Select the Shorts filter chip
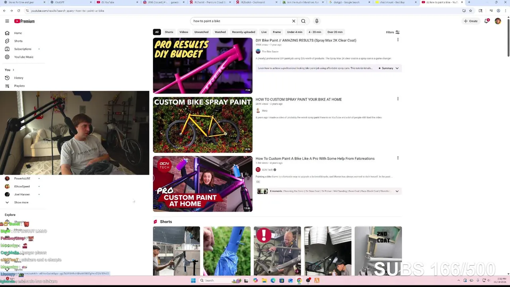Viewport: 510px width, 287px height. pyautogui.click(x=169, y=32)
